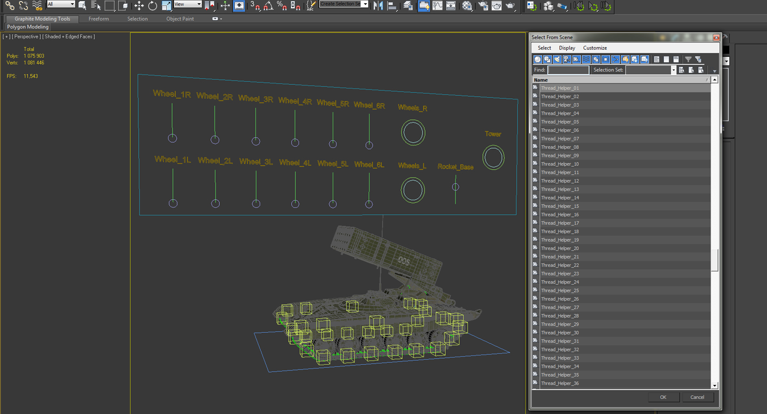Click the OK button
Viewport: 767px width, 414px height.
click(663, 397)
